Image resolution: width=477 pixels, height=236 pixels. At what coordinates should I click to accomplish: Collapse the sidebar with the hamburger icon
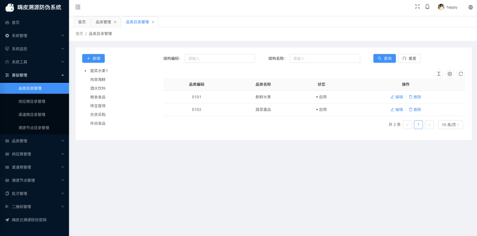tap(78, 7)
